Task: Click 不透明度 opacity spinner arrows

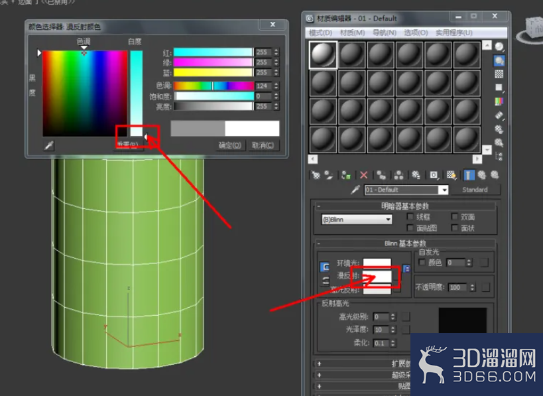Action: tap(472, 287)
